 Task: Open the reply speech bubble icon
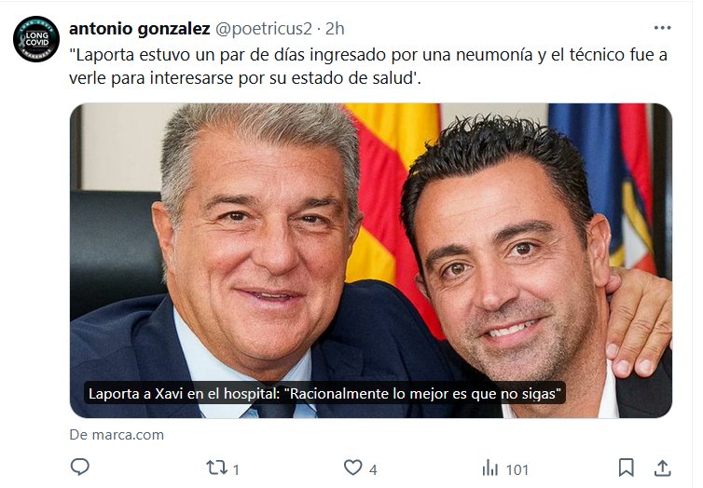click(x=80, y=468)
